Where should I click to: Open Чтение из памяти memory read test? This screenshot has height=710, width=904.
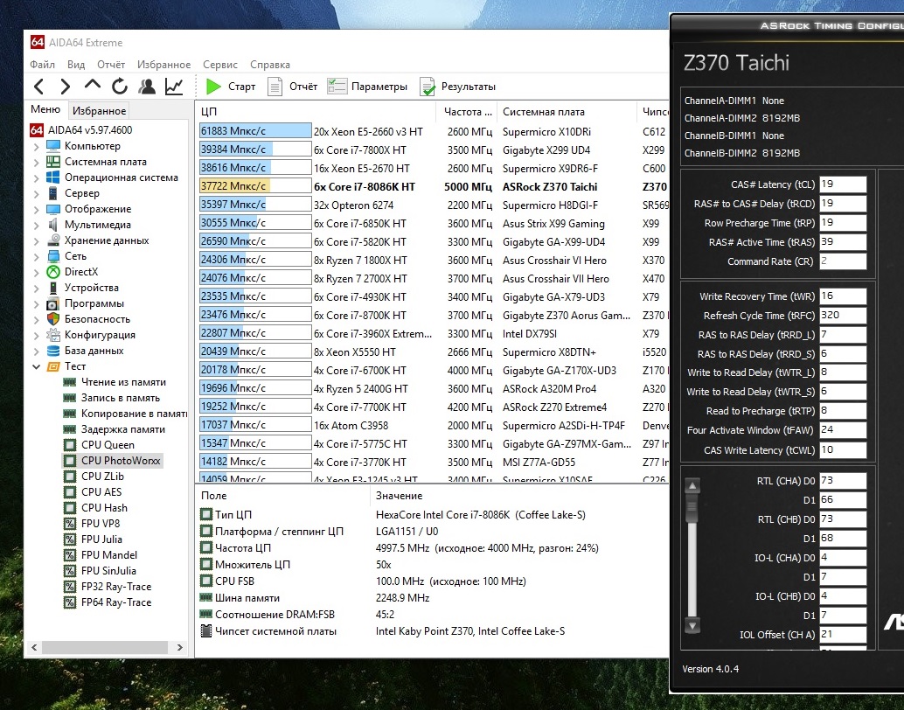123,382
